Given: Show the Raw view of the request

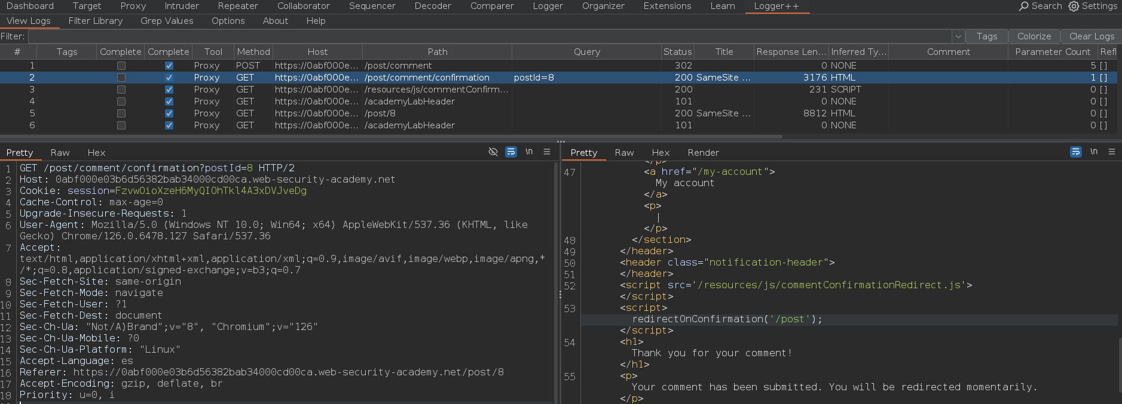Looking at the screenshot, I should point(60,153).
